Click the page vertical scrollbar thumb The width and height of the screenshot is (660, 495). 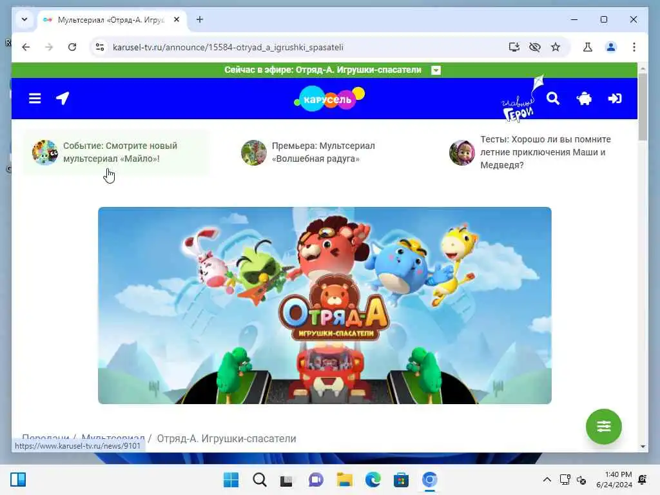[x=643, y=107]
